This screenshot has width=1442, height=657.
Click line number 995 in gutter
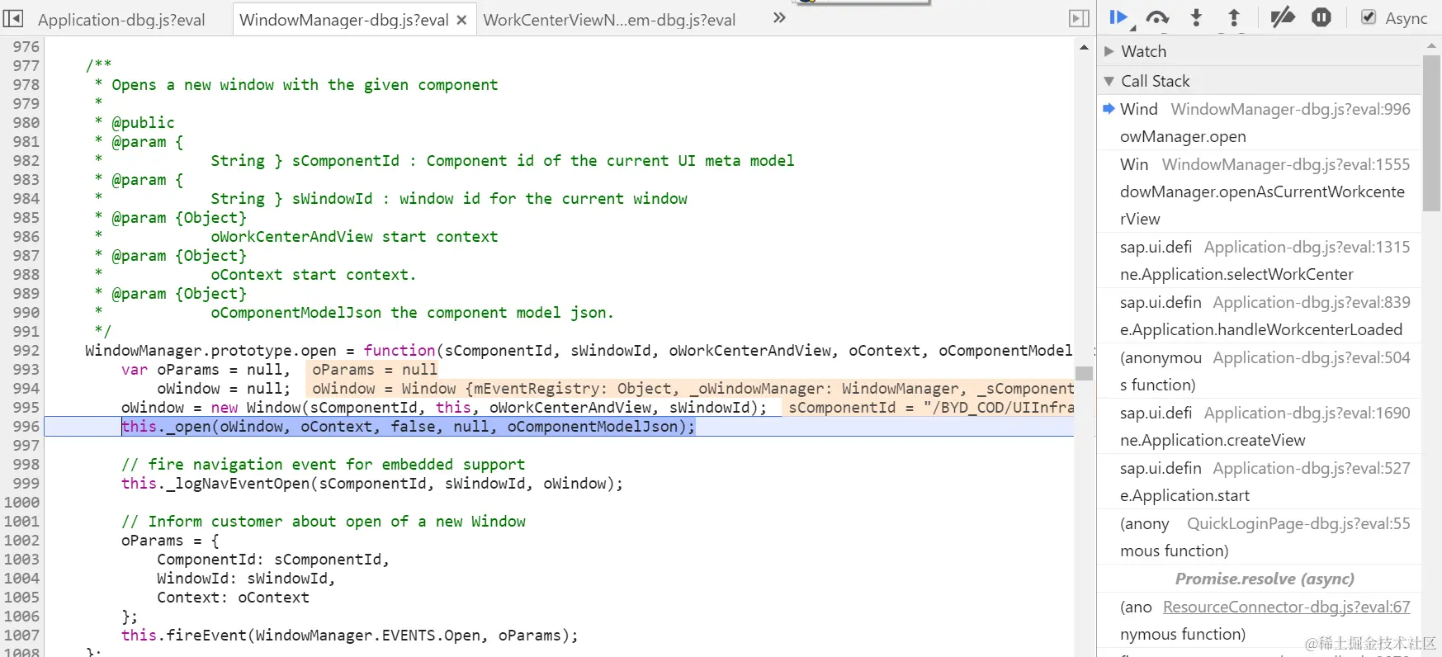25,408
